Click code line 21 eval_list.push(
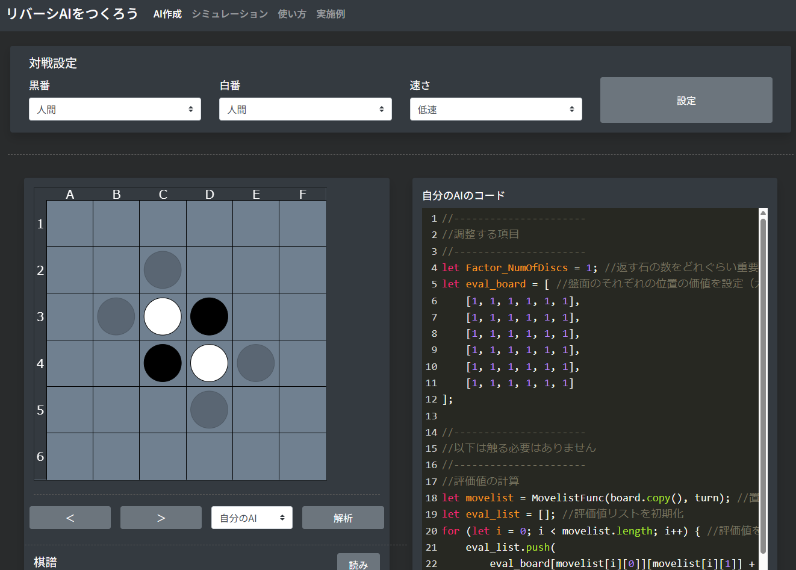The image size is (796, 570). coord(511,547)
